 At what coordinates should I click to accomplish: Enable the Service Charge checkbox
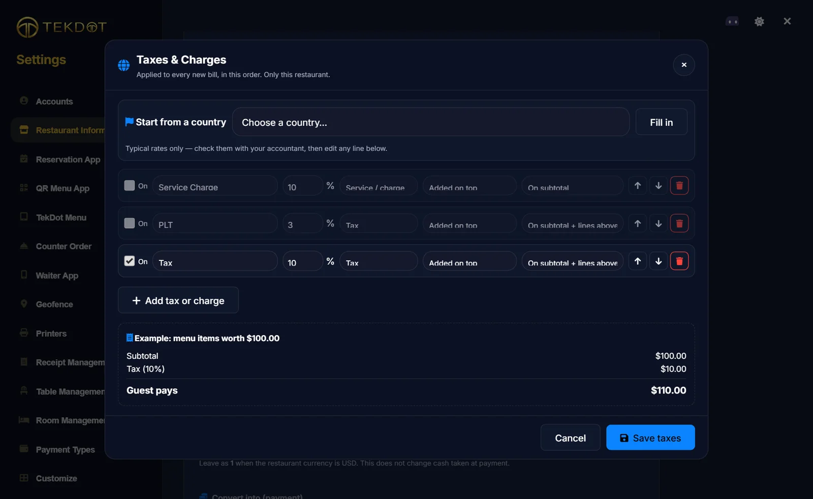130,186
